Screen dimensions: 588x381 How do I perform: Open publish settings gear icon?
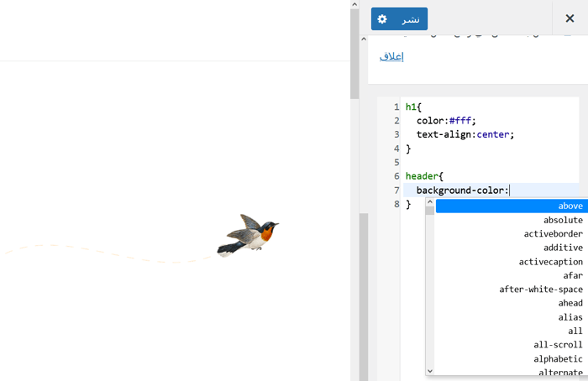(382, 18)
